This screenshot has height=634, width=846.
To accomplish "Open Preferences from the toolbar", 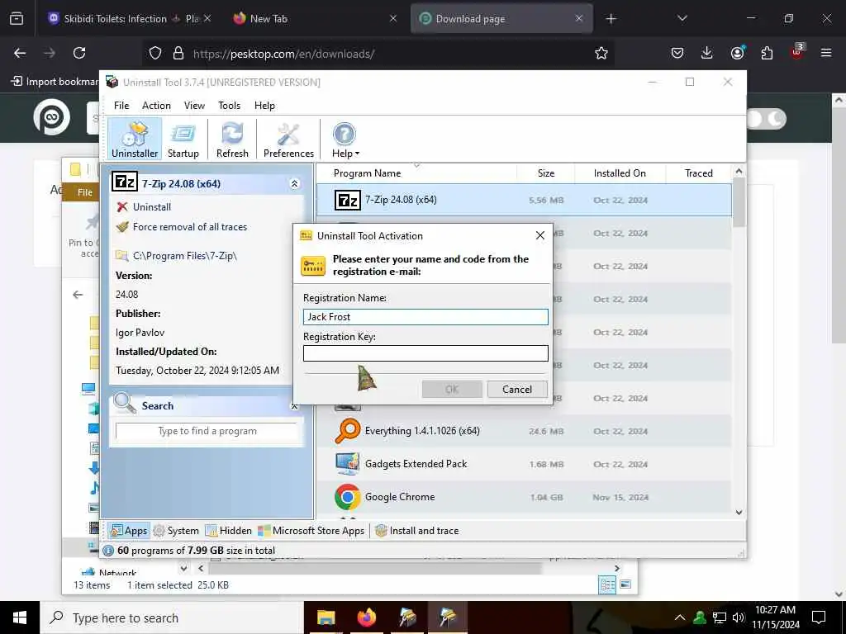I will coord(288,139).
